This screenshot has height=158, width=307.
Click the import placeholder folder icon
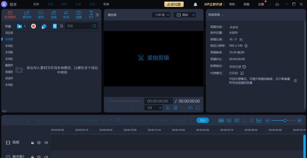[19, 70]
